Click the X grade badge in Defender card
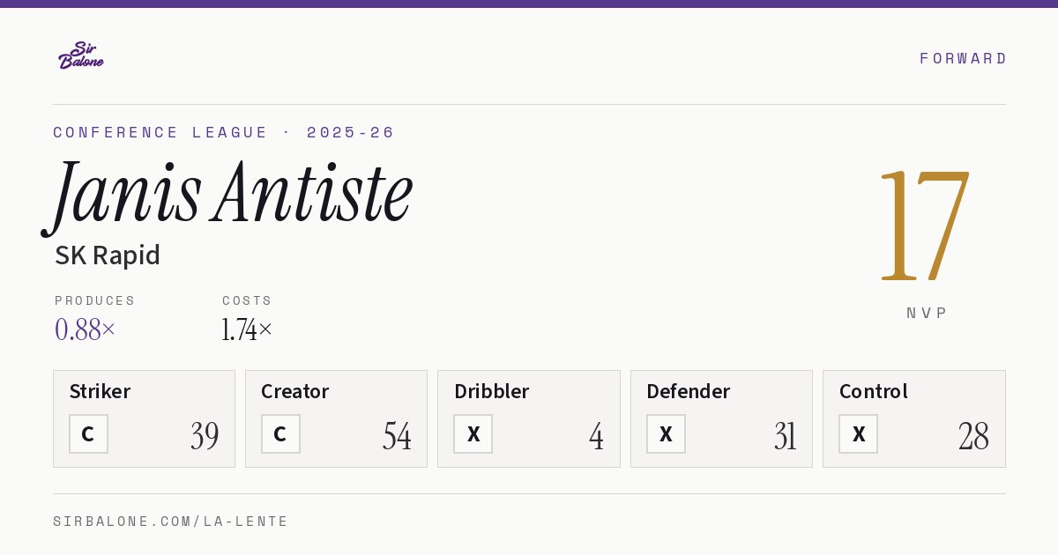The width and height of the screenshot is (1058, 555). (x=666, y=434)
